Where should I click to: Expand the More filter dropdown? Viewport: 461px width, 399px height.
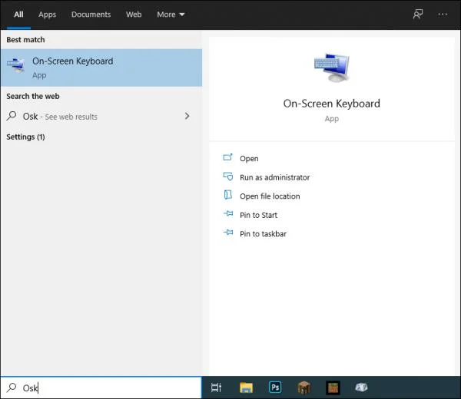[171, 15]
